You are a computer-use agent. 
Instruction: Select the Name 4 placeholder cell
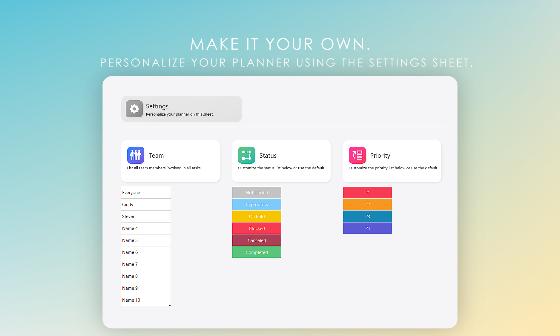point(146,228)
